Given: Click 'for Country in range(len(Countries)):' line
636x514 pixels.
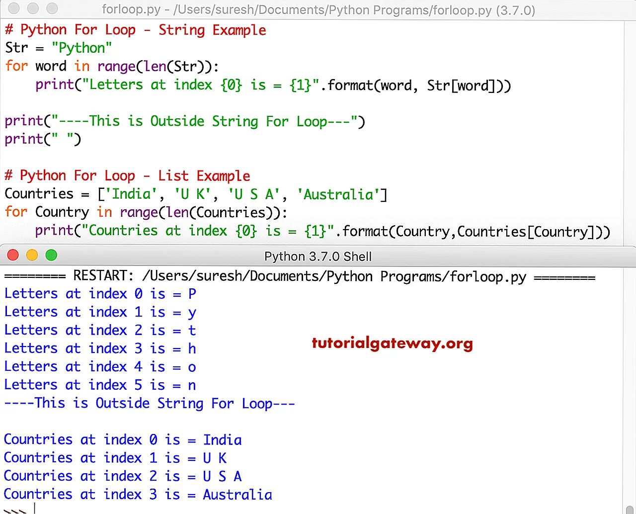Looking at the screenshot, I should tap(146, 212).
